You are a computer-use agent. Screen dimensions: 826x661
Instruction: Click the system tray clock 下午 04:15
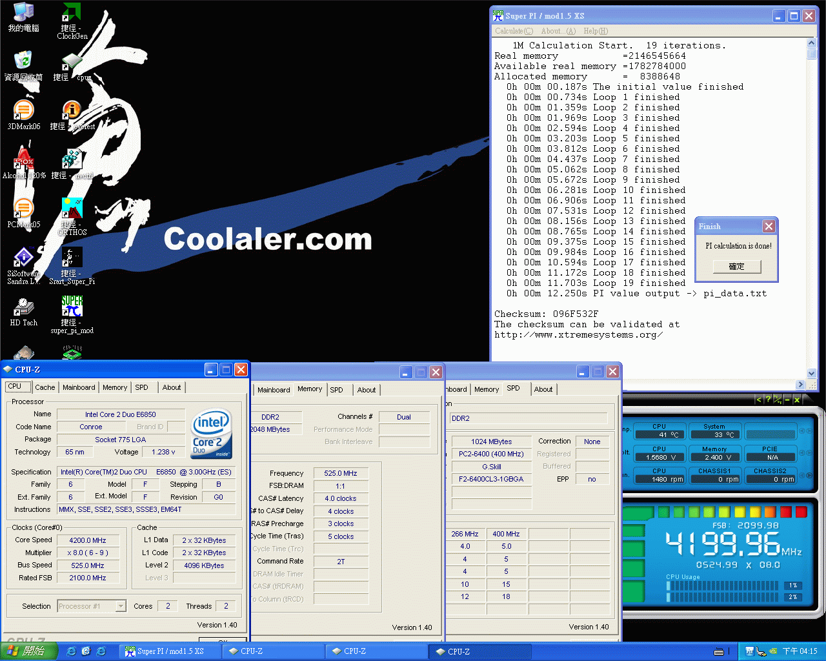click(x=800, y=651)
